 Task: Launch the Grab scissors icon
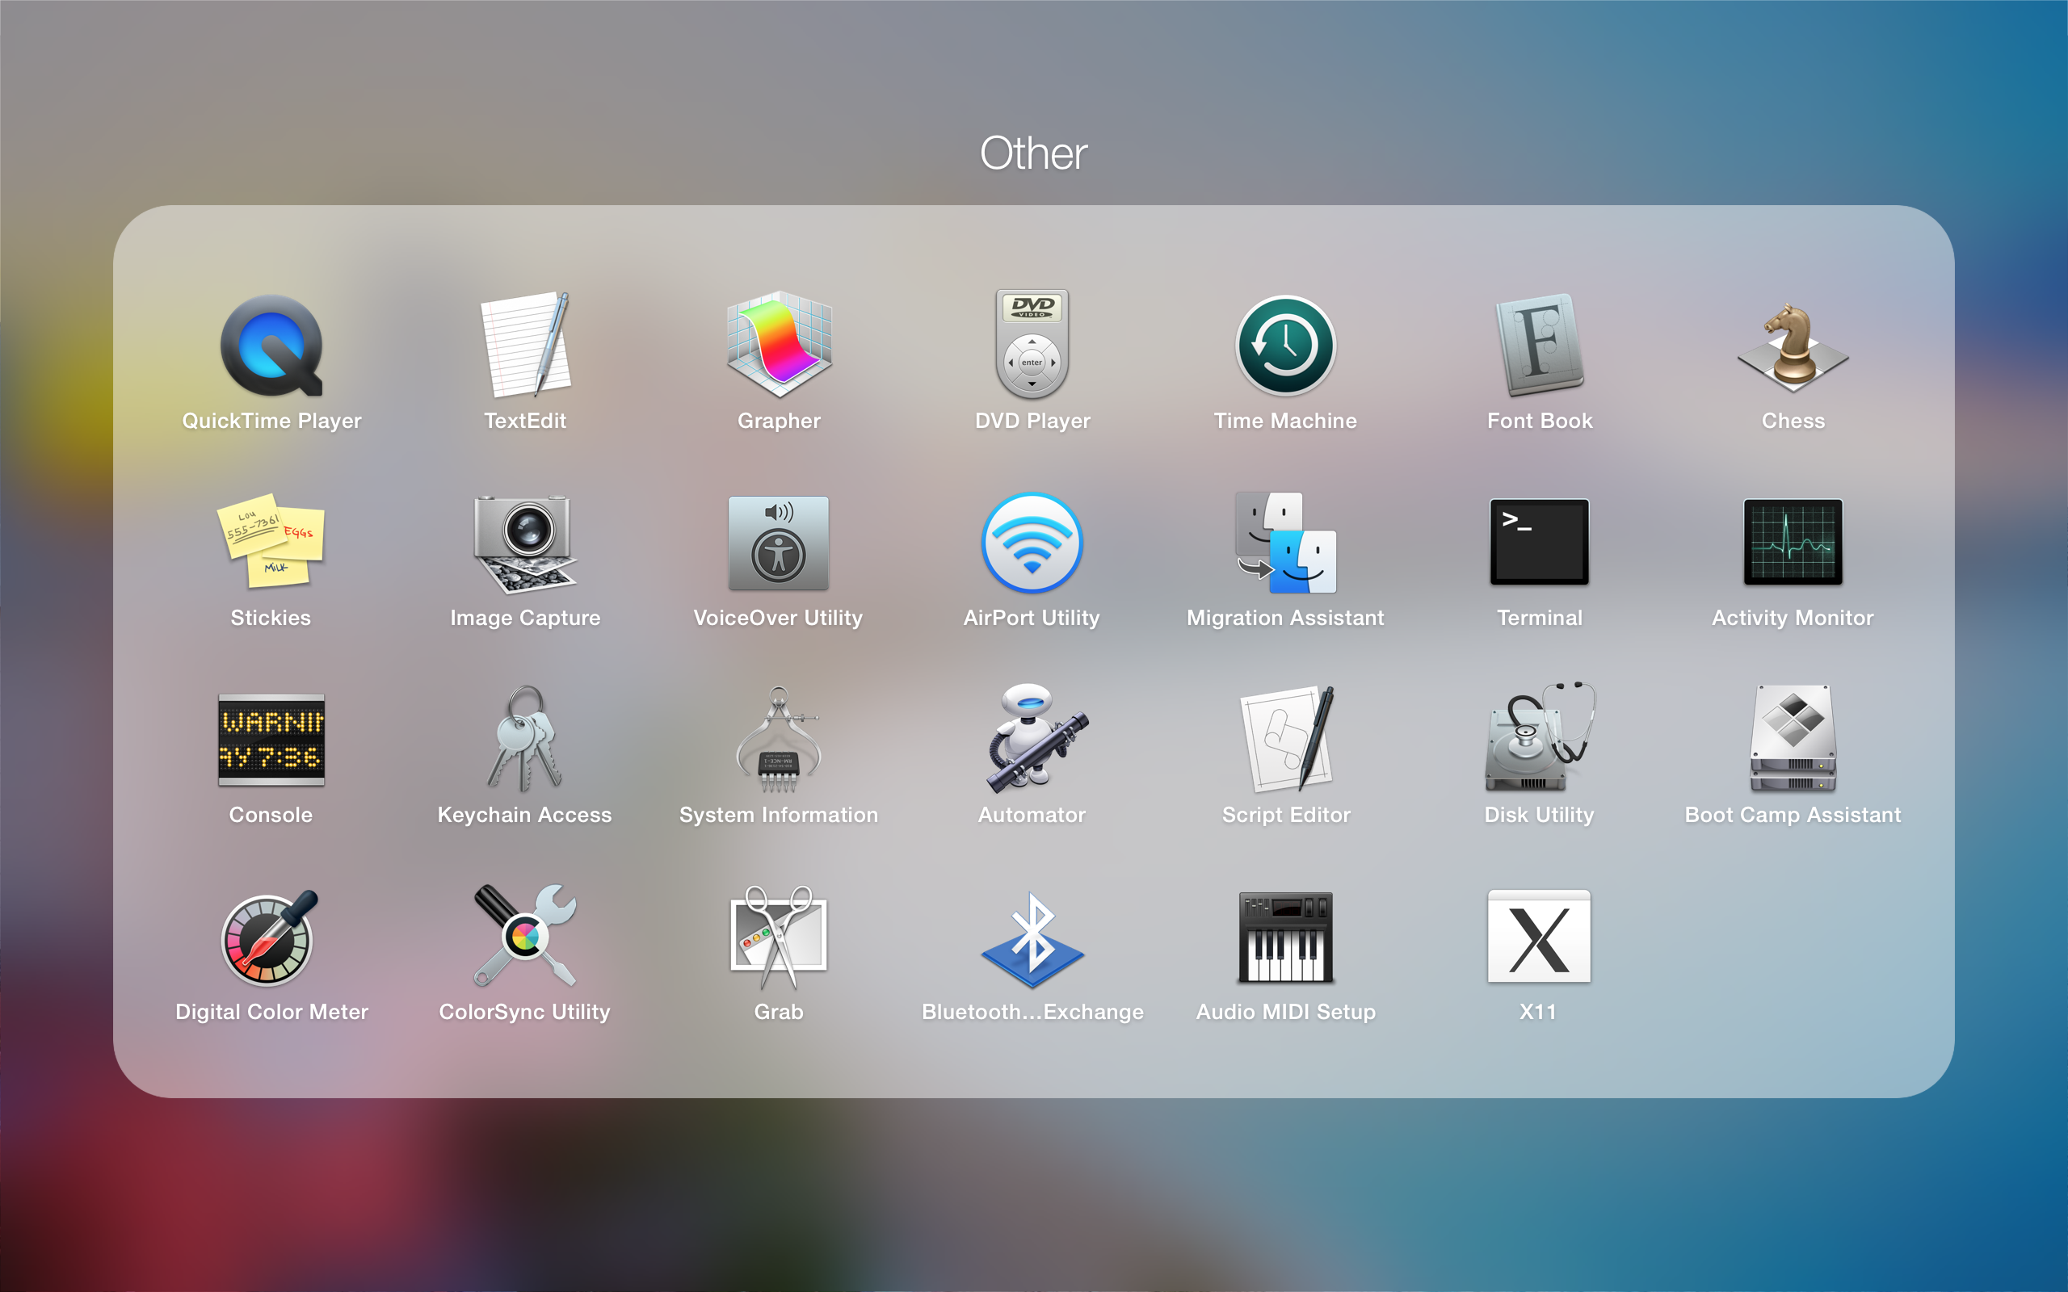[779, 938]
